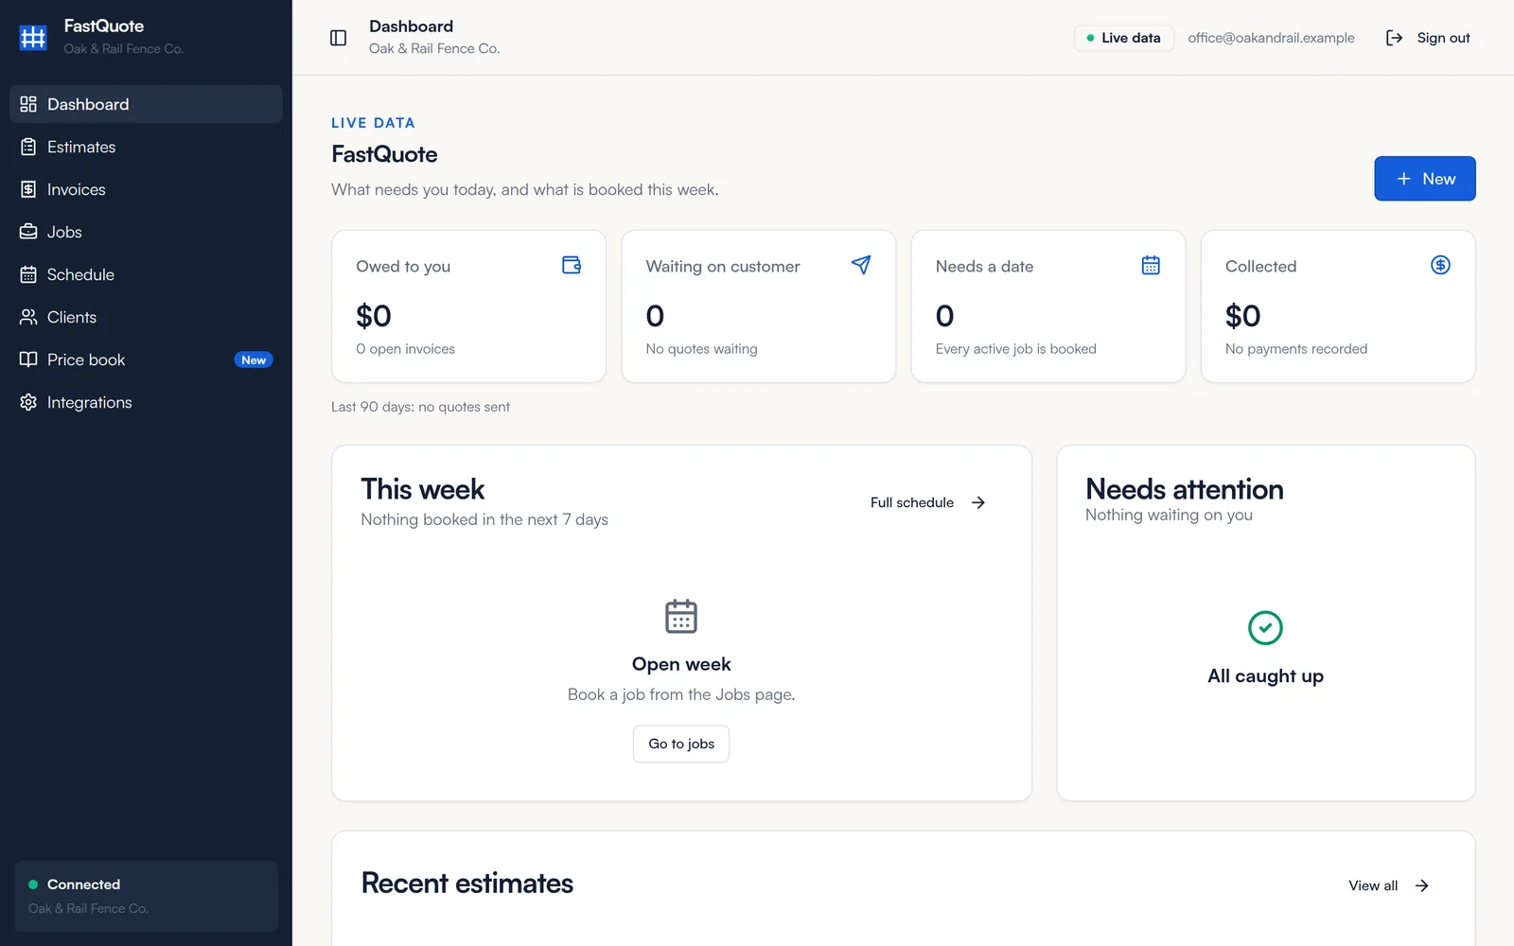Click the Clients people icon

pyautogui.click(x=28, y=317)
